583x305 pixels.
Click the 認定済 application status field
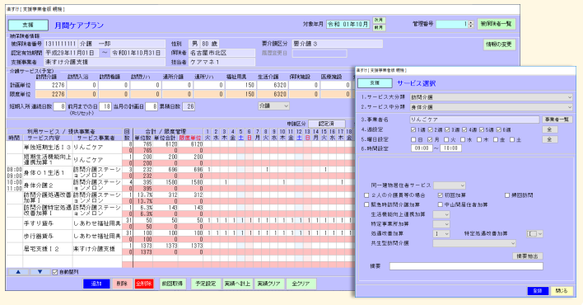pyautogui.click(x=326, y=124)
